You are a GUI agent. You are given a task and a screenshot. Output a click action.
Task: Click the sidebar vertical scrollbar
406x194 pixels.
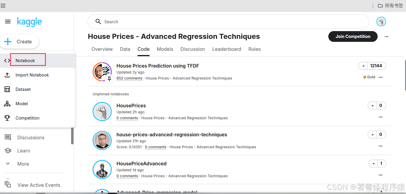click(72, 135)
